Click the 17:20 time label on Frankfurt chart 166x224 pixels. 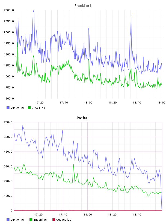click(x=39, y=103)
